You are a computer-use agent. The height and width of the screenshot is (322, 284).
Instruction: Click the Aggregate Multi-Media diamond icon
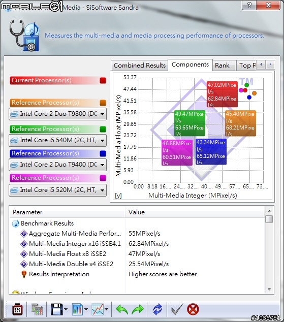(24, 234)
